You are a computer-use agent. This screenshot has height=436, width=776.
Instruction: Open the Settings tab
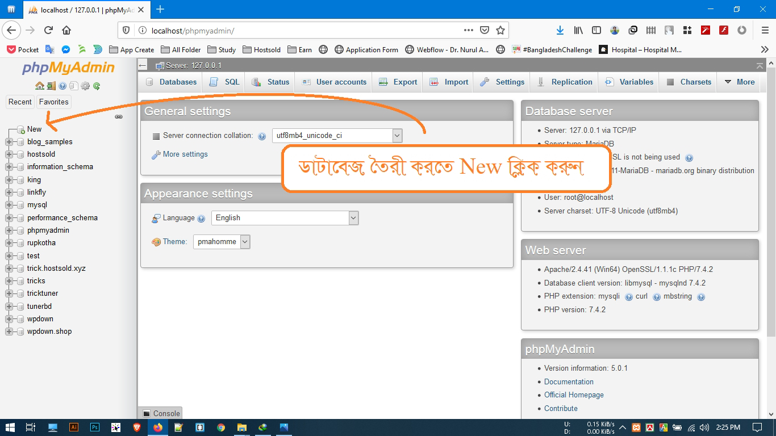coord(502,82)
